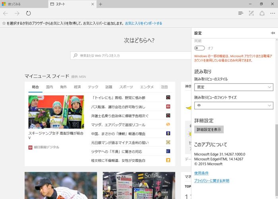Click the forward navigation arrow
The width and height of the screenshot is (278, 199).
(17, 14)
